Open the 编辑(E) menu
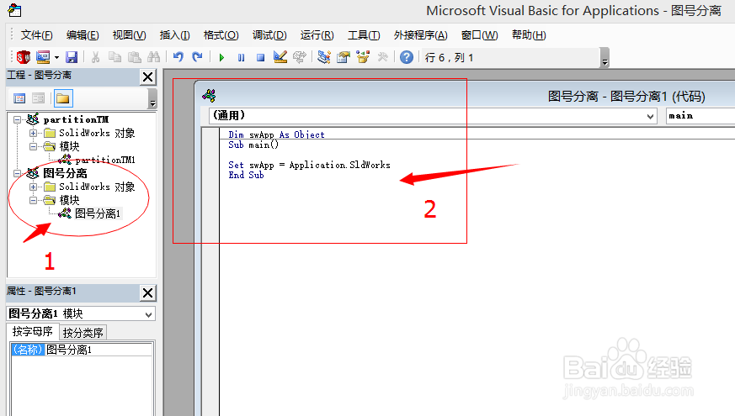 (83, 35)
